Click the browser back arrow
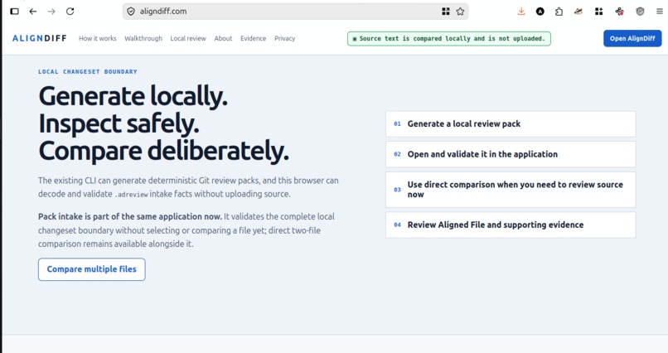 tap(33, 12)
